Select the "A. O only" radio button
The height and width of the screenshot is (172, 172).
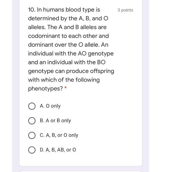(32, 106)
